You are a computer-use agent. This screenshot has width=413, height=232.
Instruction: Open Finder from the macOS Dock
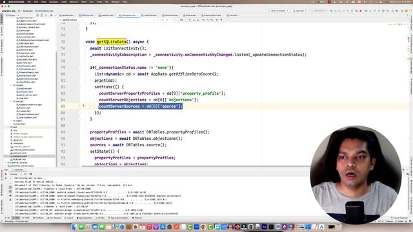75,227
